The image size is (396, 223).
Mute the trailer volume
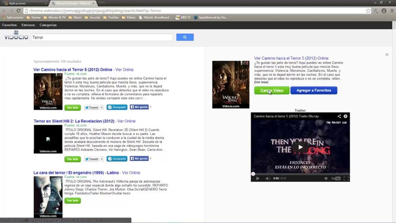click(x=268, y=178)
